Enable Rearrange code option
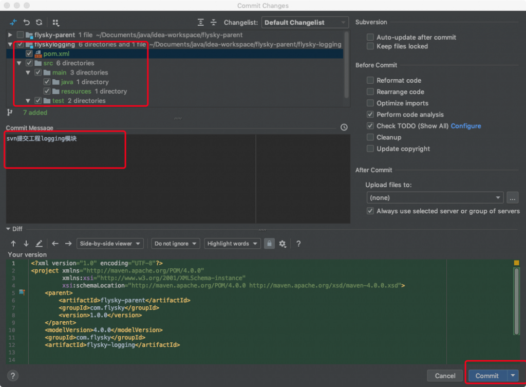Viewport: 526px width, 387px height. [x=370, y=91]
